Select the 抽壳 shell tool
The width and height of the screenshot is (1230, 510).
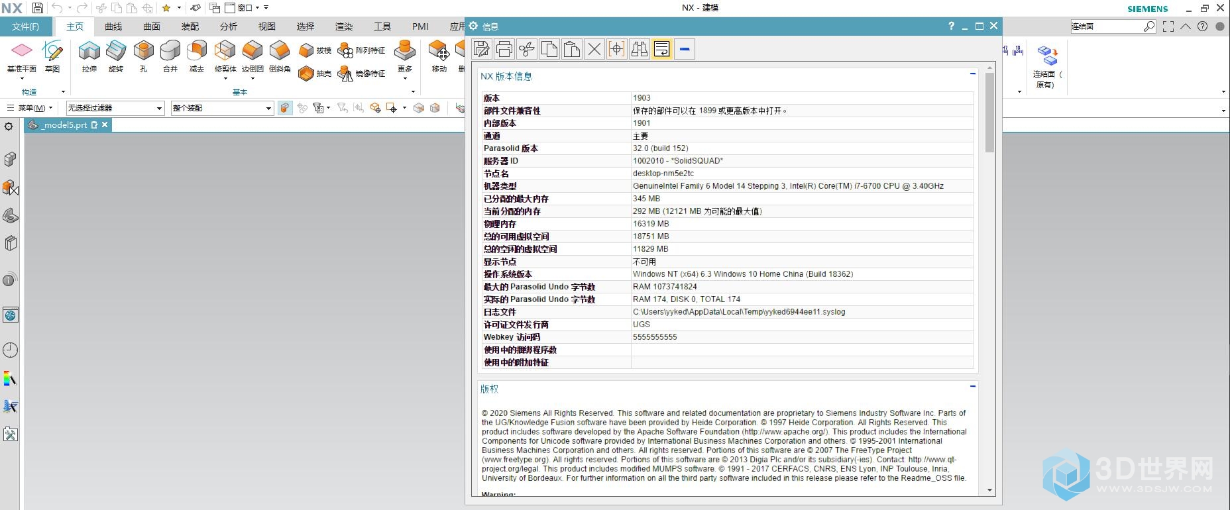[315, 74]
